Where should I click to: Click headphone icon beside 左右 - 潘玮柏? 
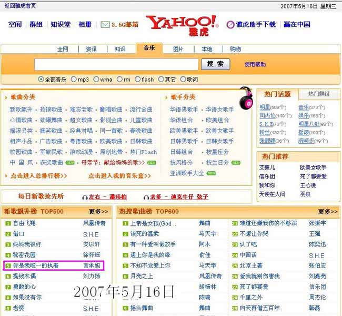pyautogui.click(x=85, y=197)
